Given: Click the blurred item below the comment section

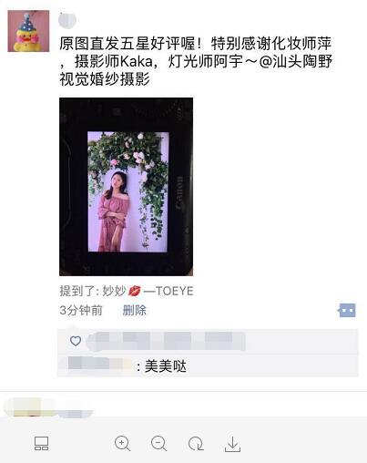Looking at the screenshot, I should coord(48,407).
